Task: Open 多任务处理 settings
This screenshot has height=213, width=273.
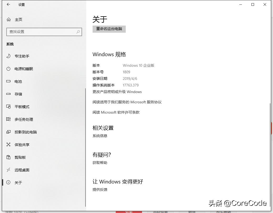Action: click(24, 119)
